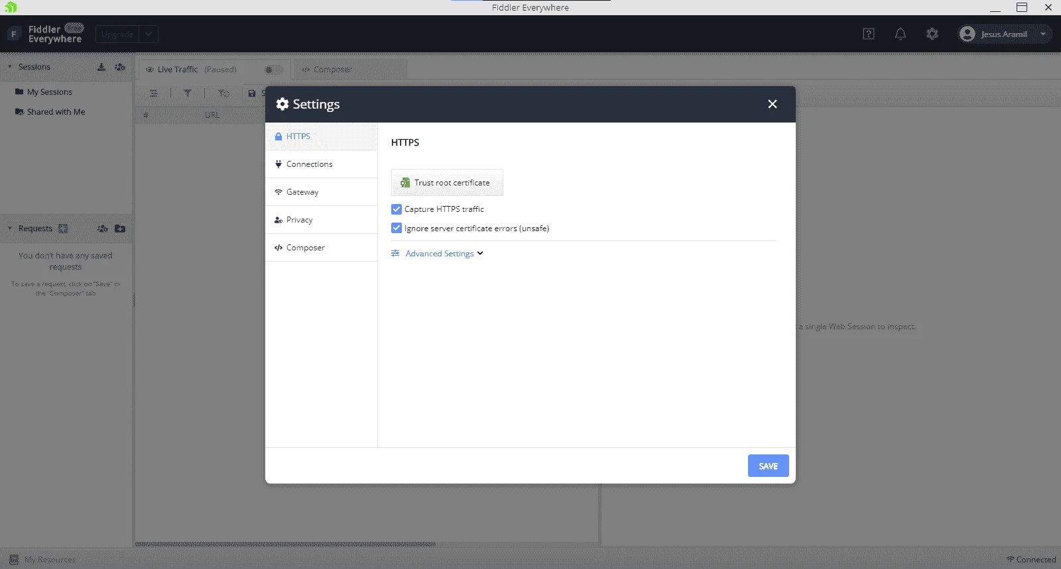
Task: Click the Upgrade button in the header
Action: [x=117, y=34]
